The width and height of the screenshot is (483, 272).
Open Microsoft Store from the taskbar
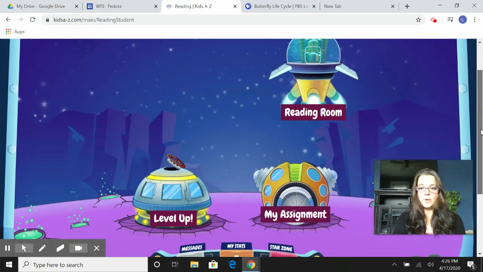(x=213, y=265)
